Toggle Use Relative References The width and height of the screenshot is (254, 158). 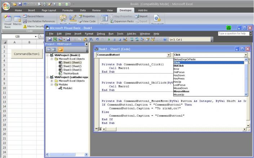coord(39,21)
